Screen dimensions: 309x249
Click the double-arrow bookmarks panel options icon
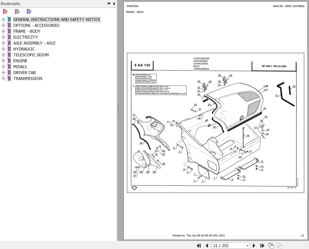point(109,3)
